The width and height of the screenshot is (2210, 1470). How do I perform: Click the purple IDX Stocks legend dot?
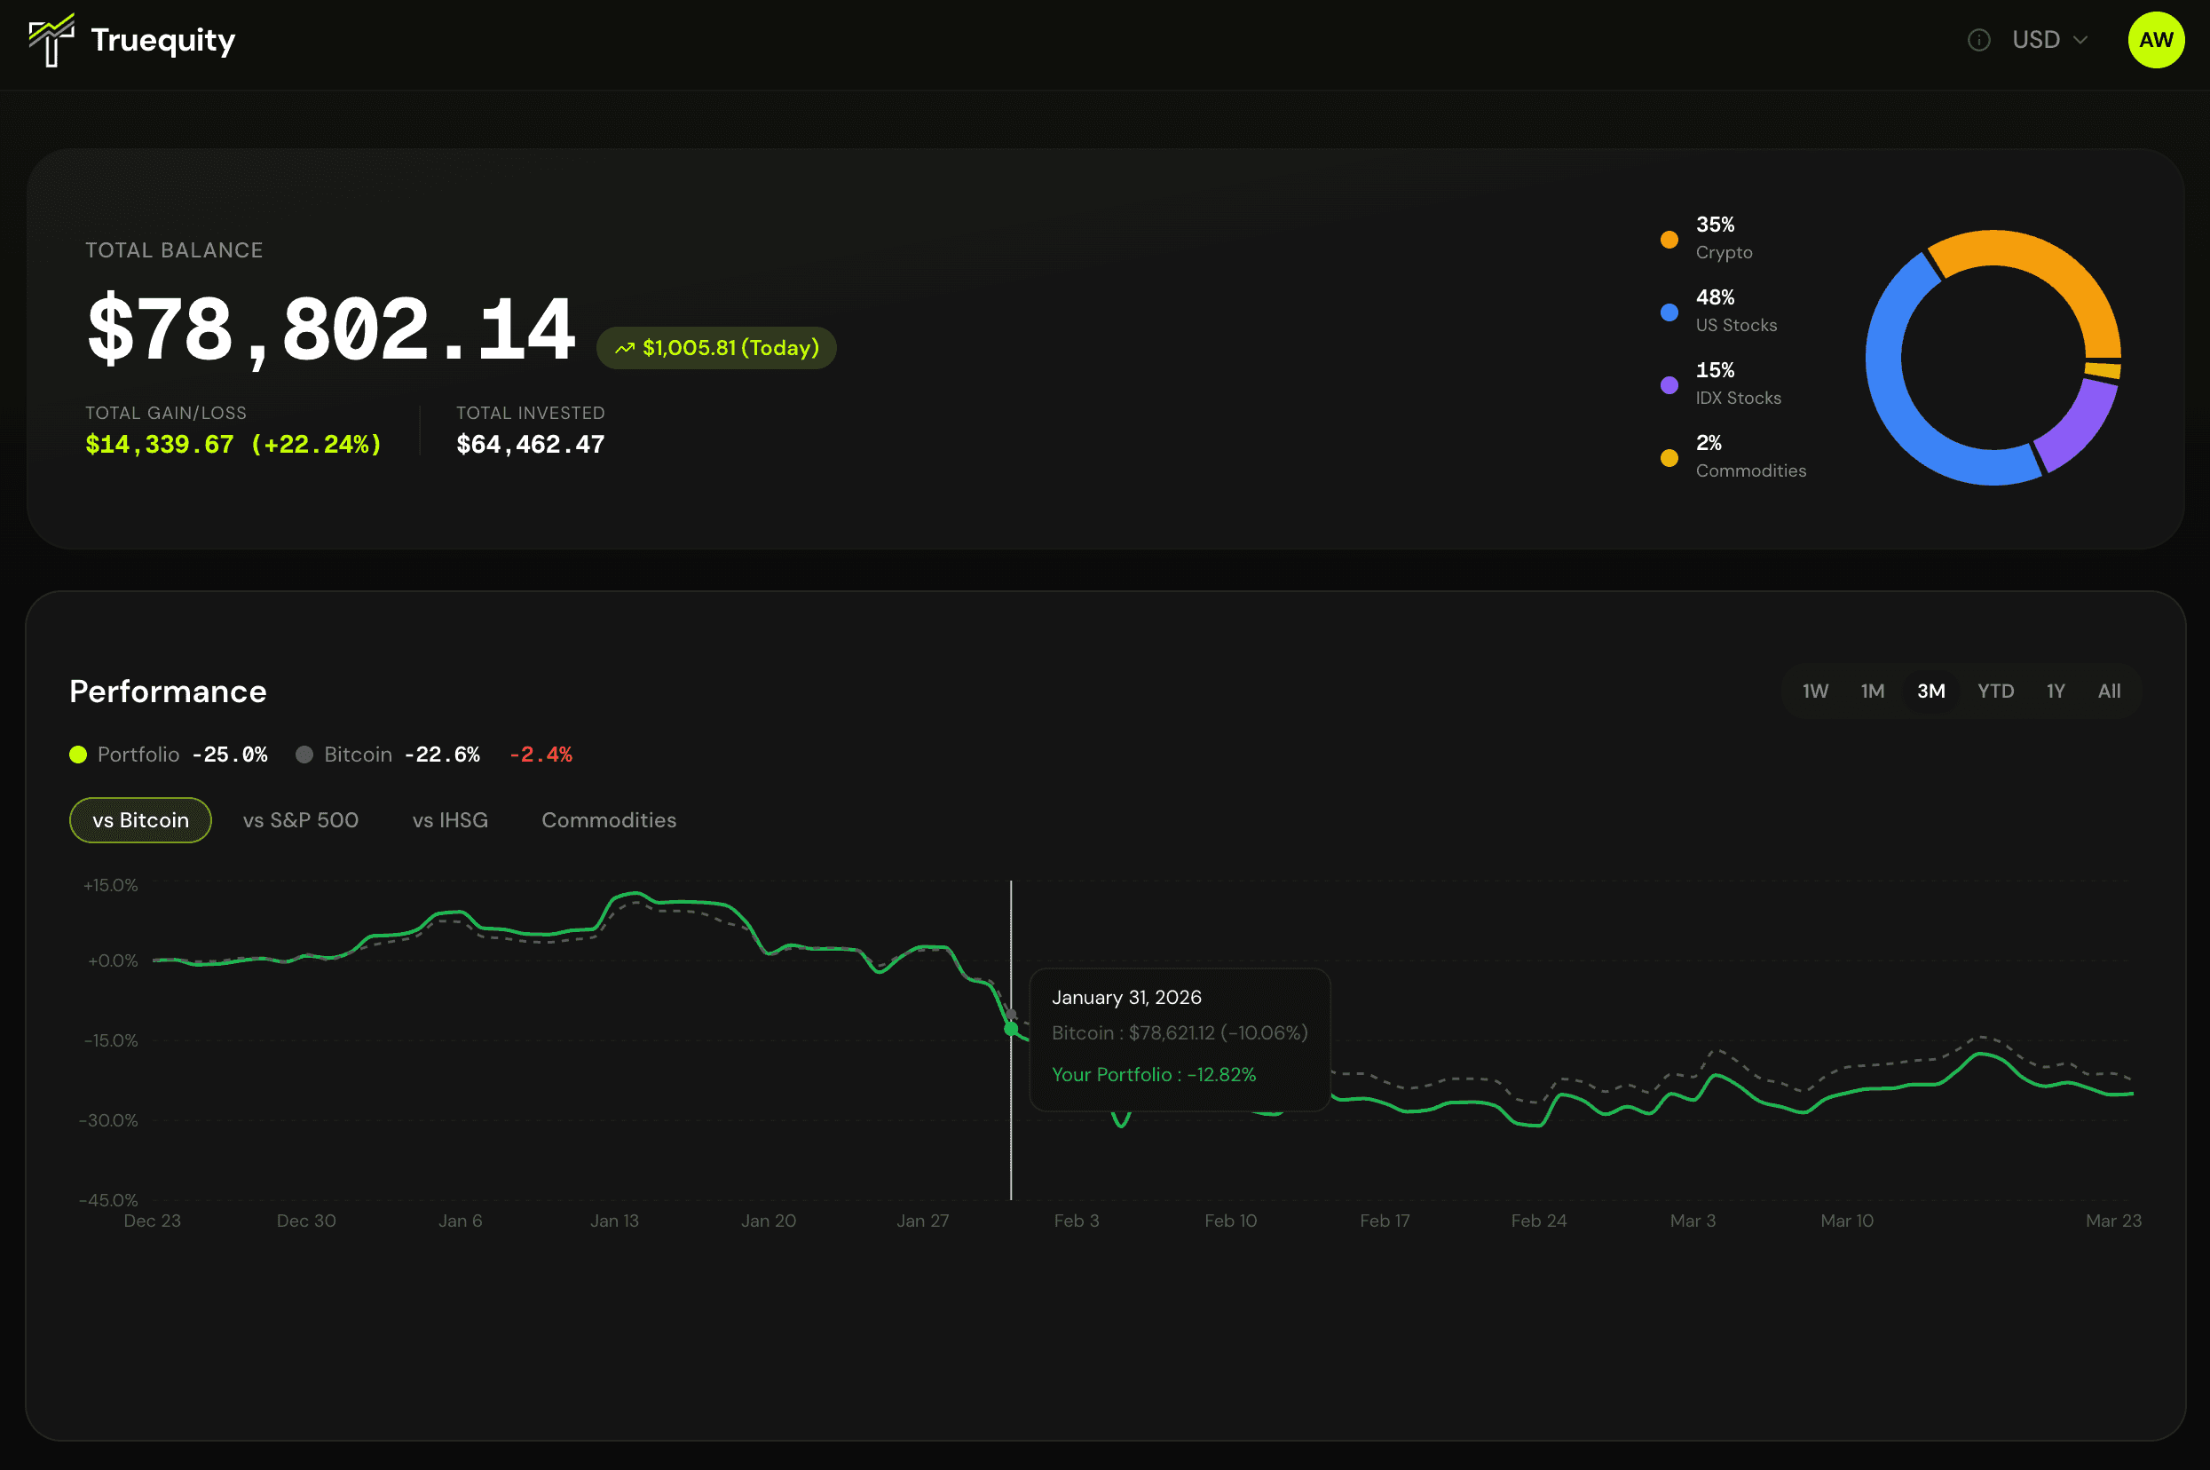[1669, 384]
